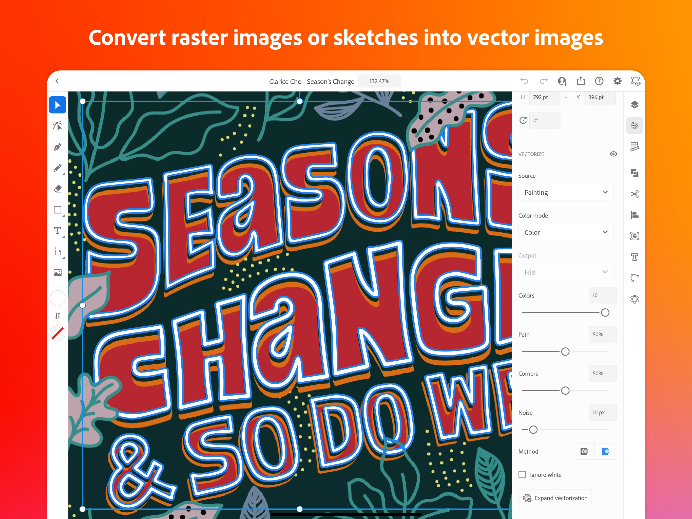Open the share export icon
This screenshot has width=692, height=519.
[x=581, y=81]
